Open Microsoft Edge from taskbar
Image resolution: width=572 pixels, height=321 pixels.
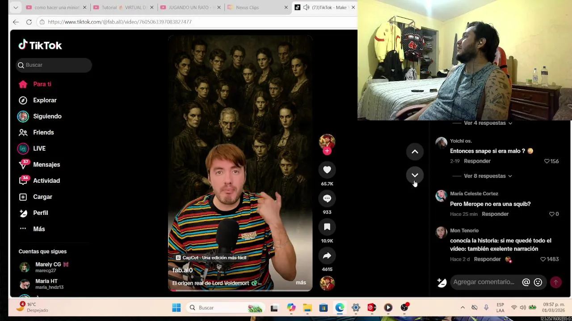(x=340, y=308)
